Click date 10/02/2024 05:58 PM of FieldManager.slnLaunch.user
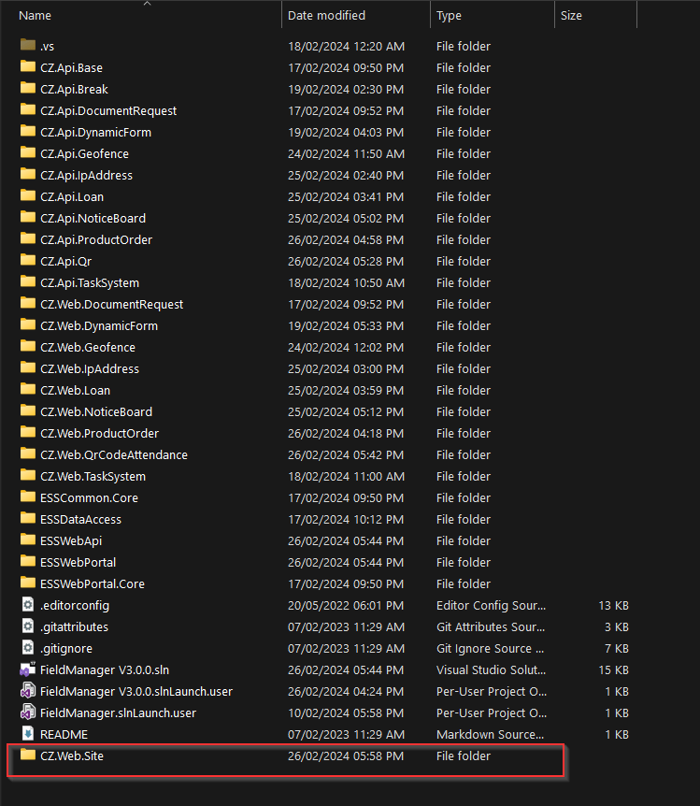 click(x=346, y=712)
